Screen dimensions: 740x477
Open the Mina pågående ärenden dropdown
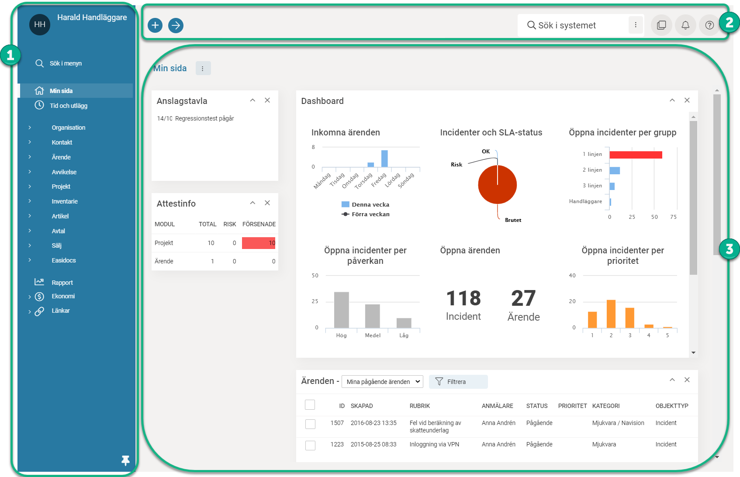[382, 382]
